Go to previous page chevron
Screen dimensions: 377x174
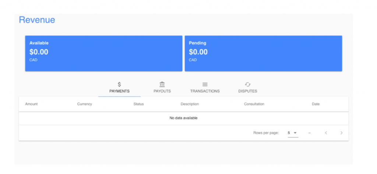(x=326, y=133)
